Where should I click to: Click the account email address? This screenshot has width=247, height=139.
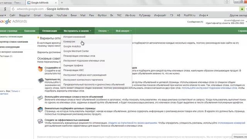[x=234, y=20]
